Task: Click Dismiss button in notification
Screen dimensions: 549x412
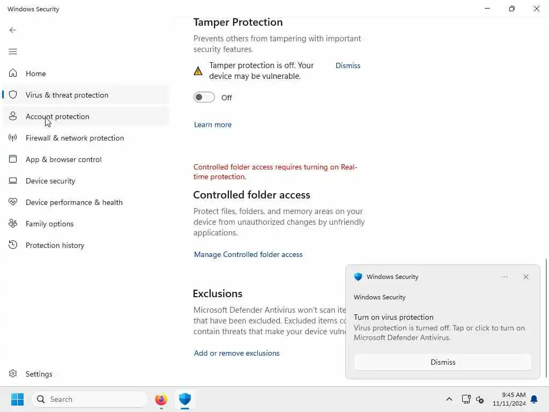Action: click(x=442, y=362)
